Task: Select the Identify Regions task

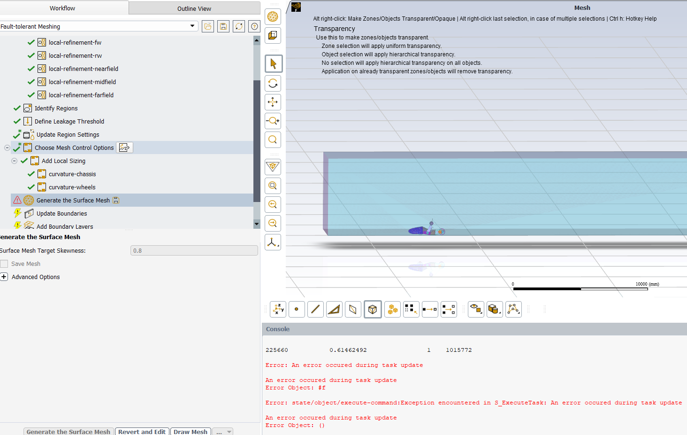Action: (x=56, y=108)
